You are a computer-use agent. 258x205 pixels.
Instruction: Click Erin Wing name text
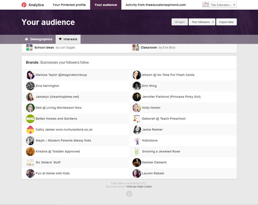(x=149, y=86)
